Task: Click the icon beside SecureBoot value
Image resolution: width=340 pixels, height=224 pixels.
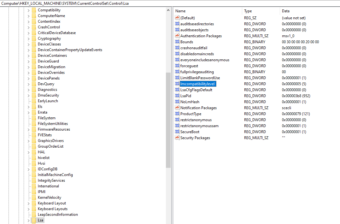Action: 177,132
